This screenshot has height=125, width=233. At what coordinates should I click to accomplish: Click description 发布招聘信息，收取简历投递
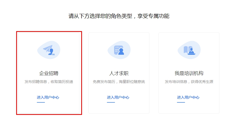(x=49, y=82)
